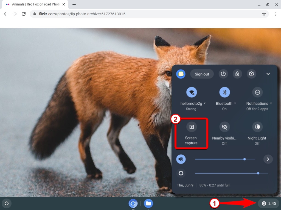Screen dimensions: 281x210
Task: Toggle Bluetooth off
Action: pyautogui.click(x=224, y=92)
